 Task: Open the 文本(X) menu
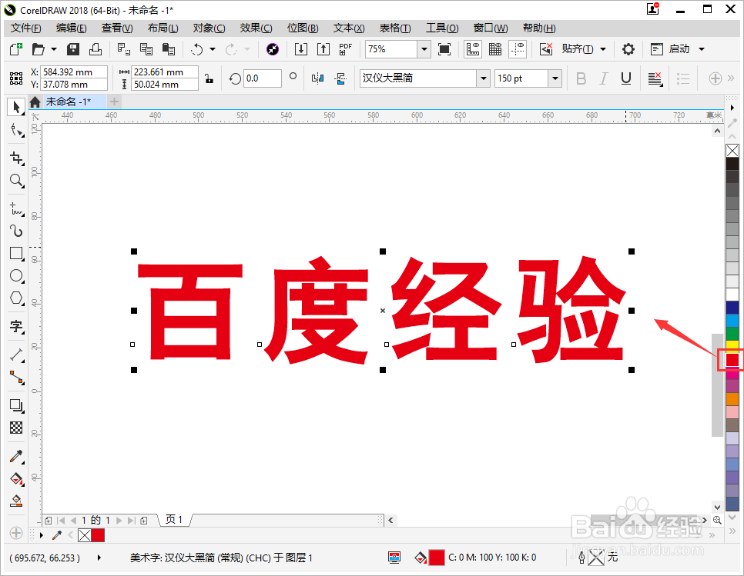349,28
